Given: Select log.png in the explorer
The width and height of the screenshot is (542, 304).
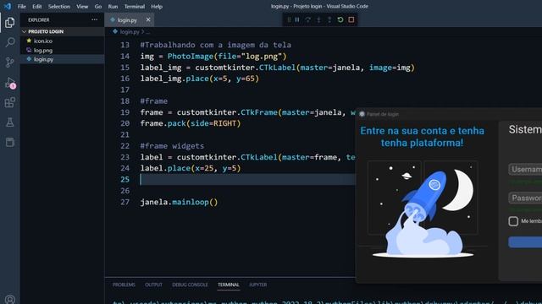Looking at the screenshot, I should pos(62,50).
